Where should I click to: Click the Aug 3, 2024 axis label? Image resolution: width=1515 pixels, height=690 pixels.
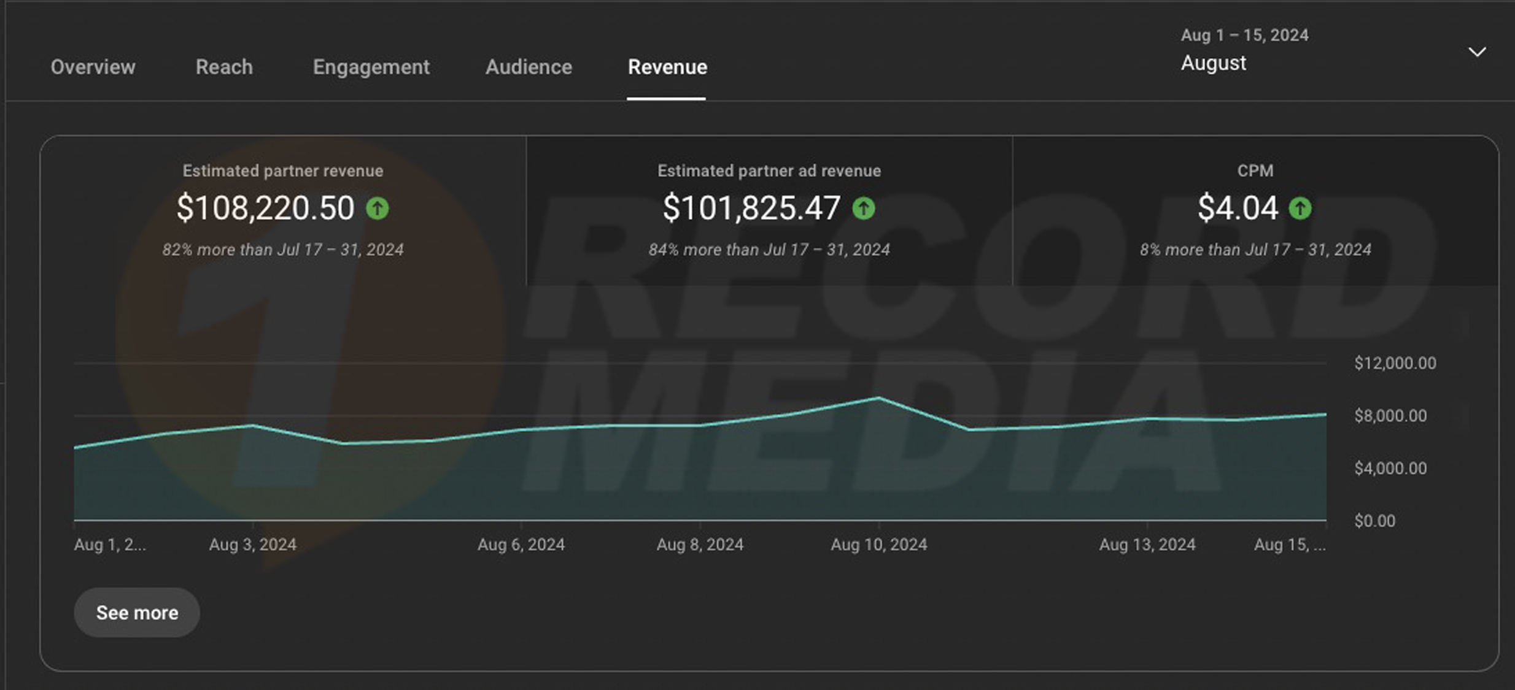(x=252, y=545)
